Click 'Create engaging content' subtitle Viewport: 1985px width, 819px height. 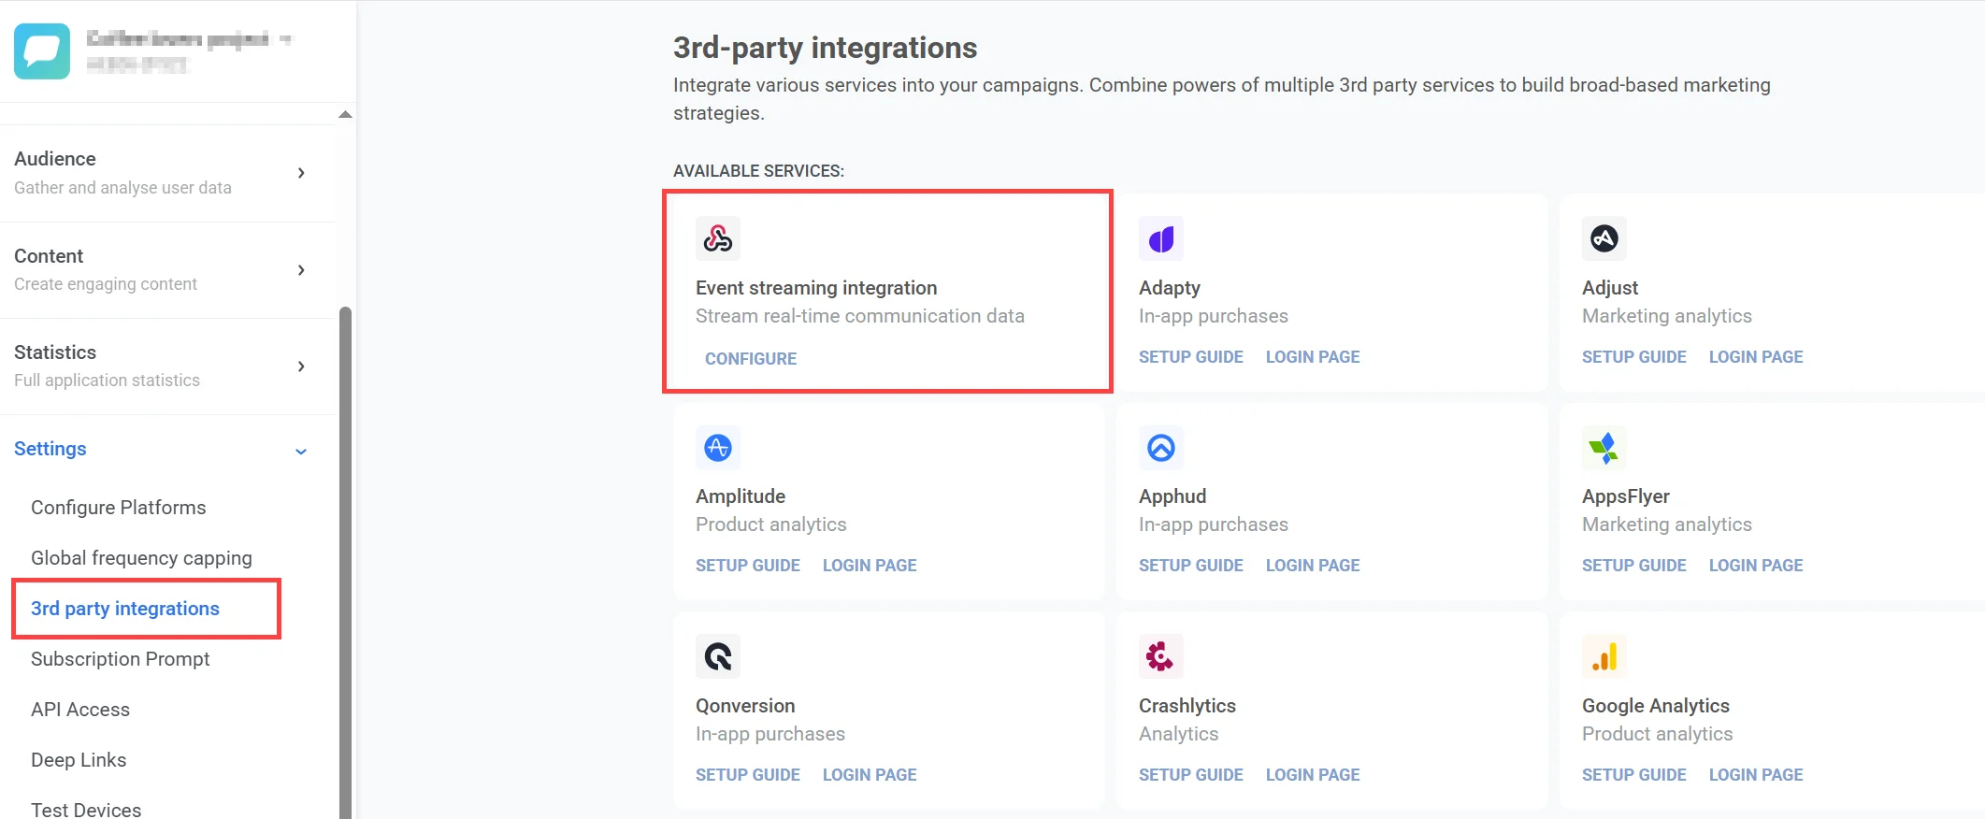click(x=106, y=284)
